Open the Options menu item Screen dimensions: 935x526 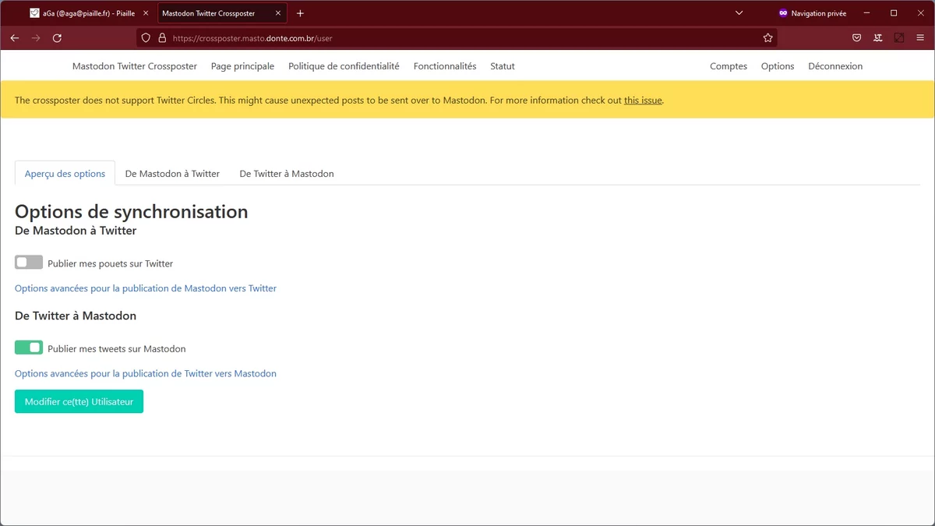[778, 66]
